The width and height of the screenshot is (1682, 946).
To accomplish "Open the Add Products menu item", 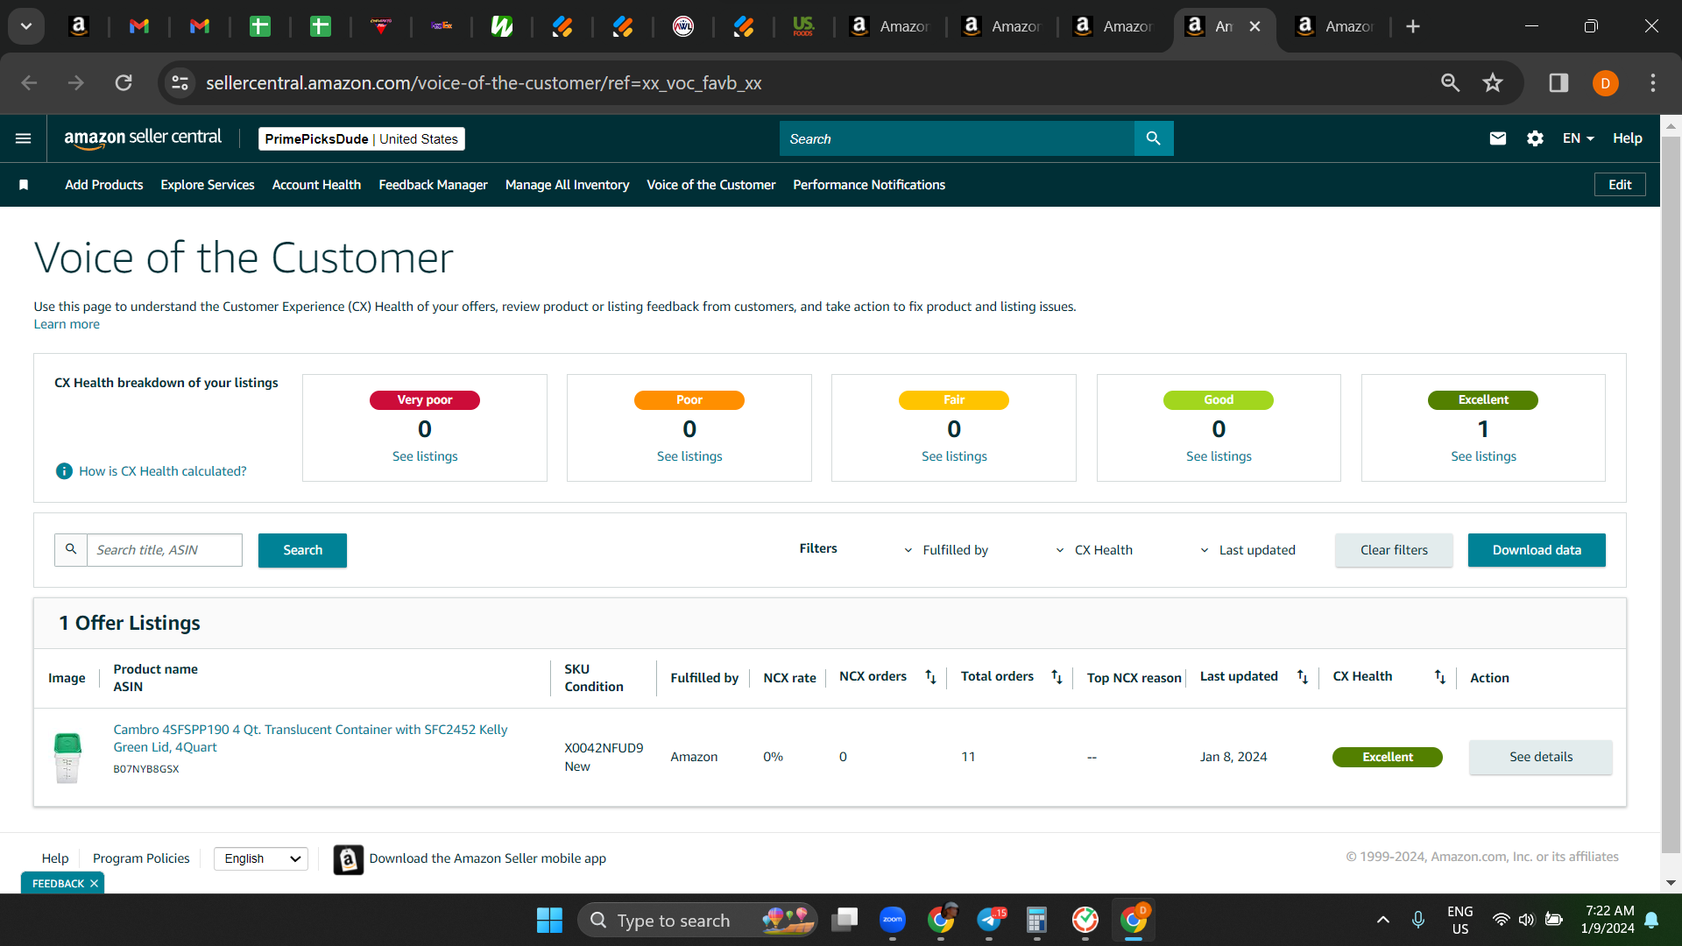I will [x=104, y=185].
